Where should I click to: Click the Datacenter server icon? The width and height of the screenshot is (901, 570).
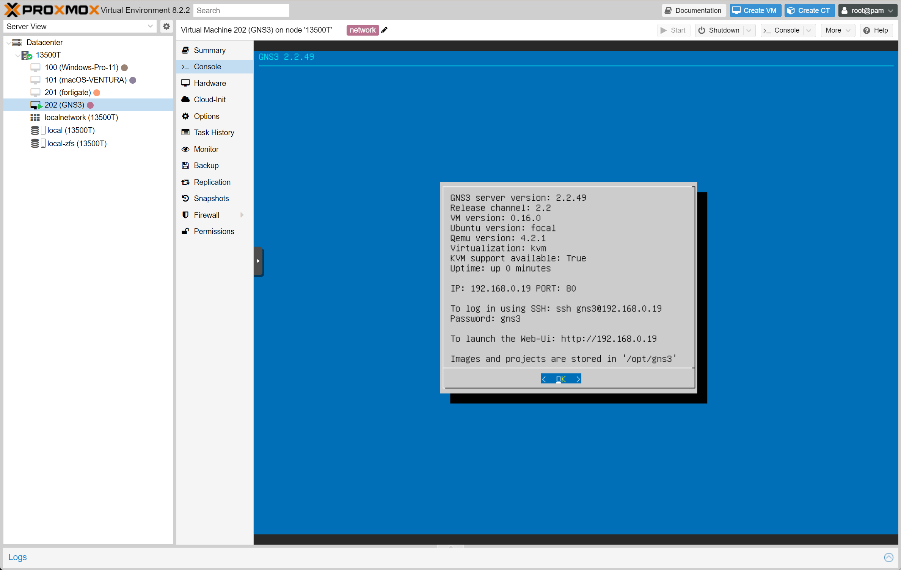tap(17, 42)
